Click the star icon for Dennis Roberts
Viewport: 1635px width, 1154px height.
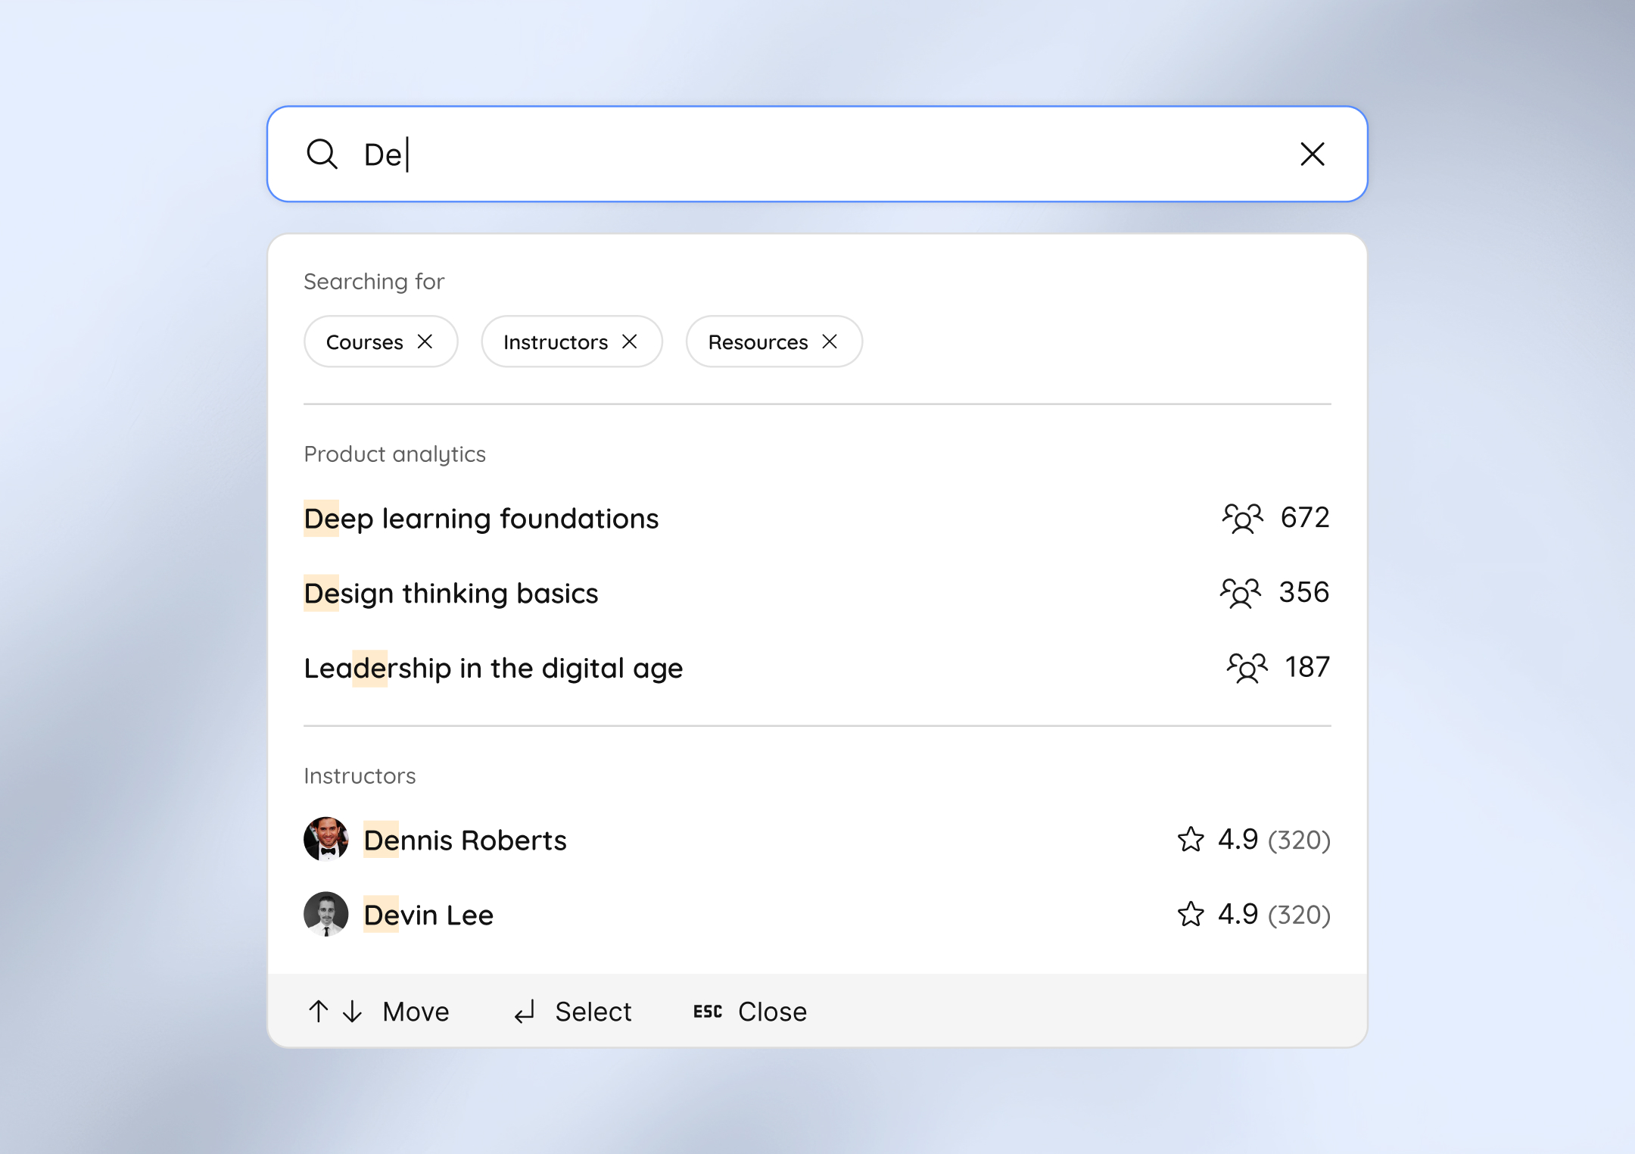point(1191,839)
